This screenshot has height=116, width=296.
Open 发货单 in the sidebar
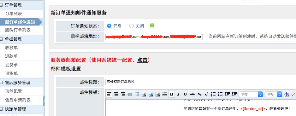coord(11,65)
